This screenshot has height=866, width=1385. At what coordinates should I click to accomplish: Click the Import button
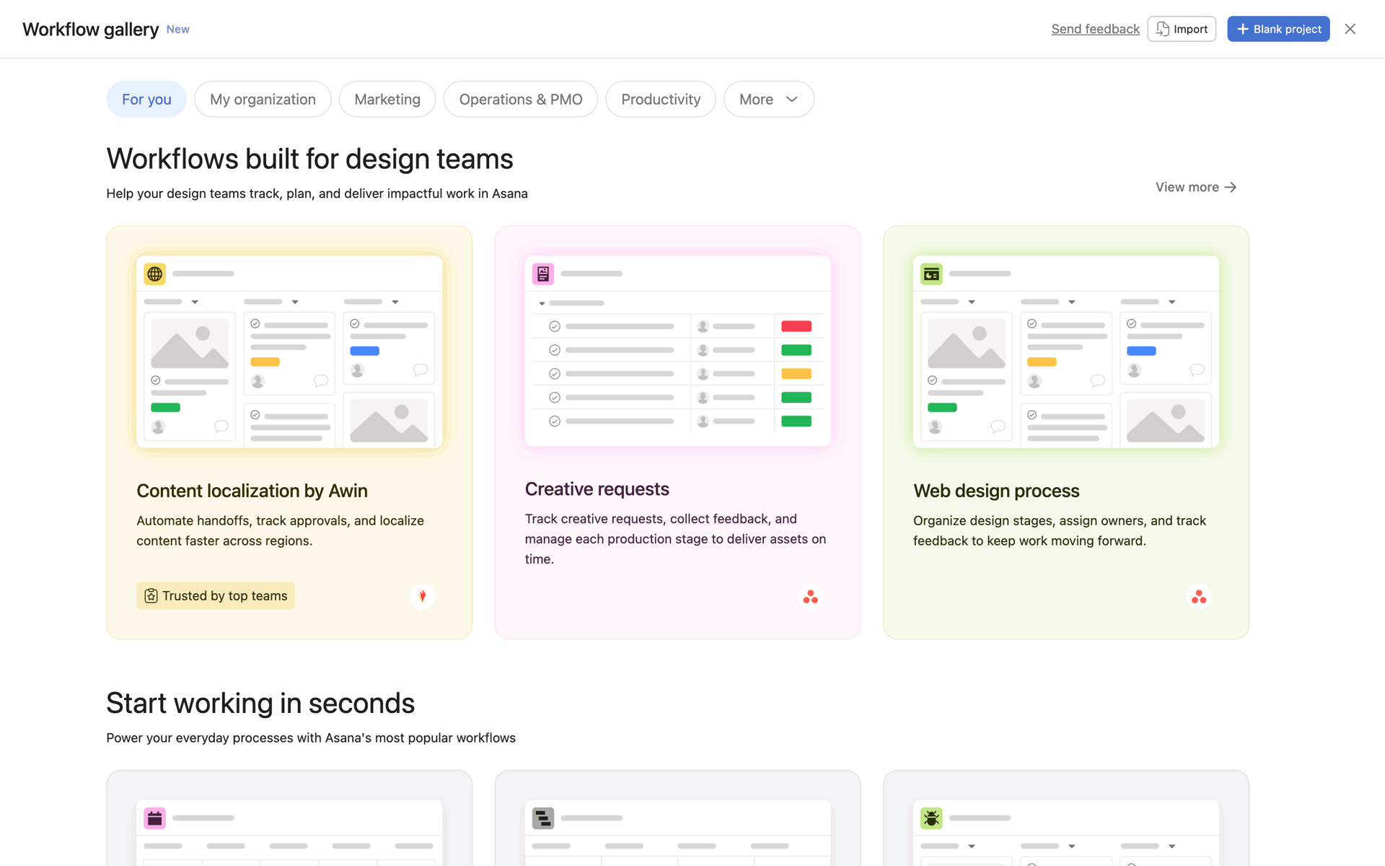[1182, 29]
